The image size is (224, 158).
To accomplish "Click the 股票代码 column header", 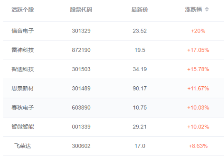I will pyautogui.click(x=81, y=10).
